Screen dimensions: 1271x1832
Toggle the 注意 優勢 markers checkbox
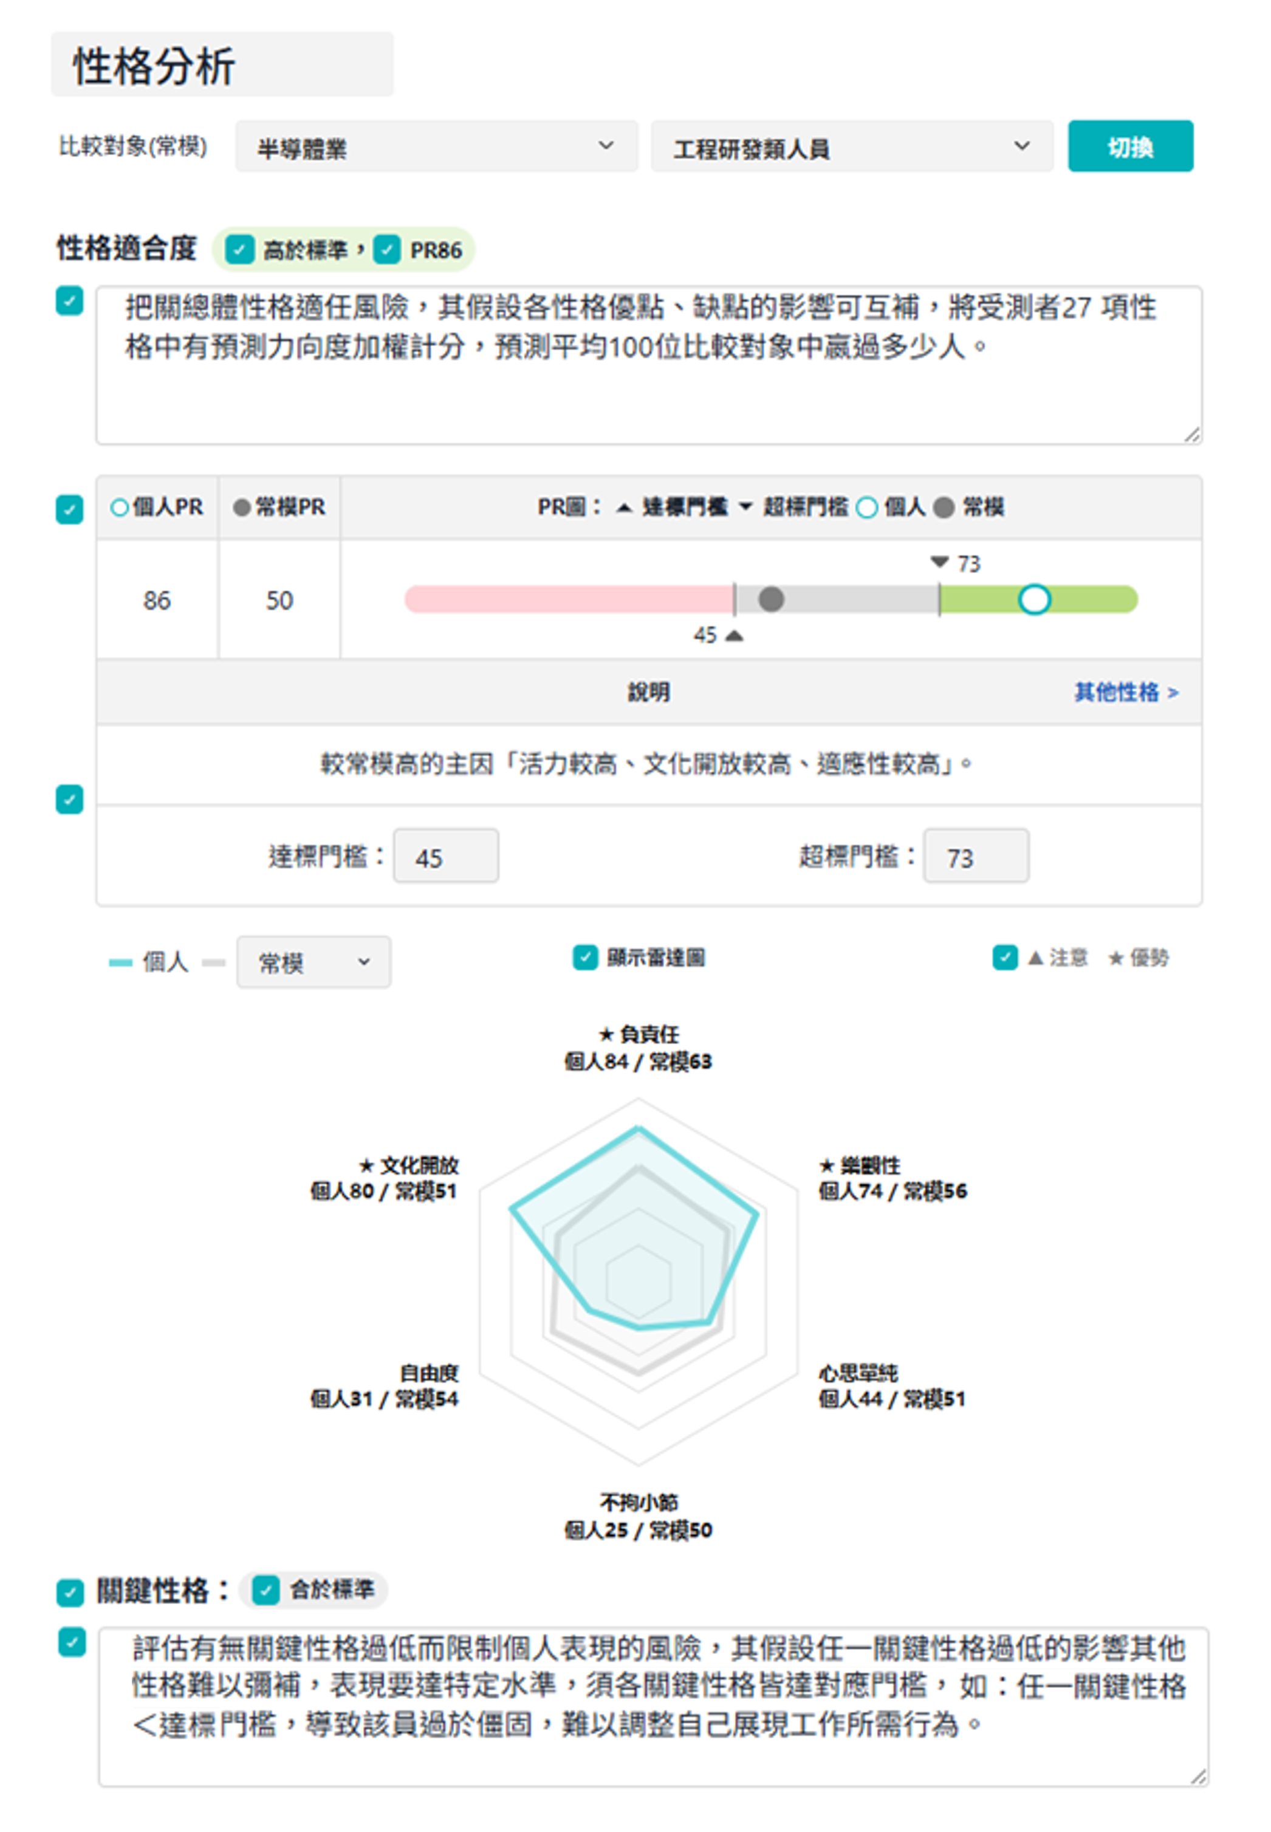[1005, 958]
